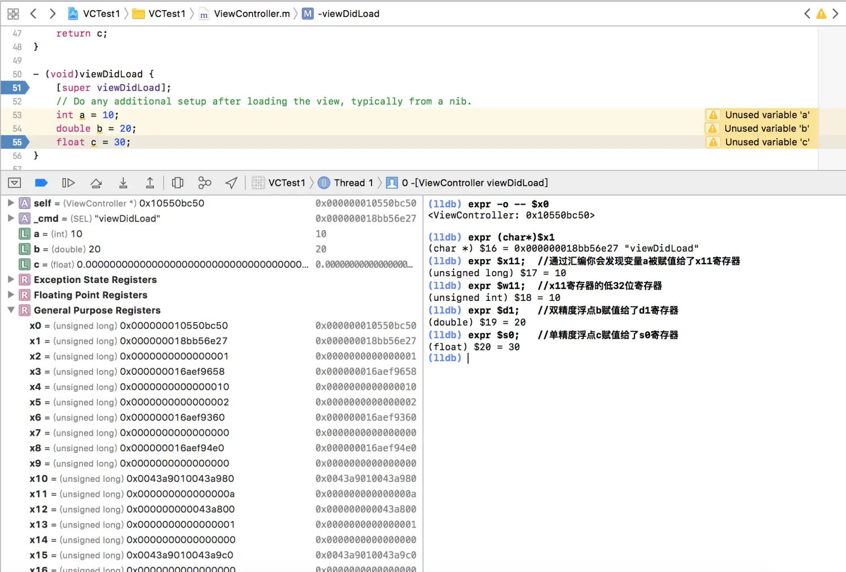Click the Unused variable 'a' warning

(761, 115)
